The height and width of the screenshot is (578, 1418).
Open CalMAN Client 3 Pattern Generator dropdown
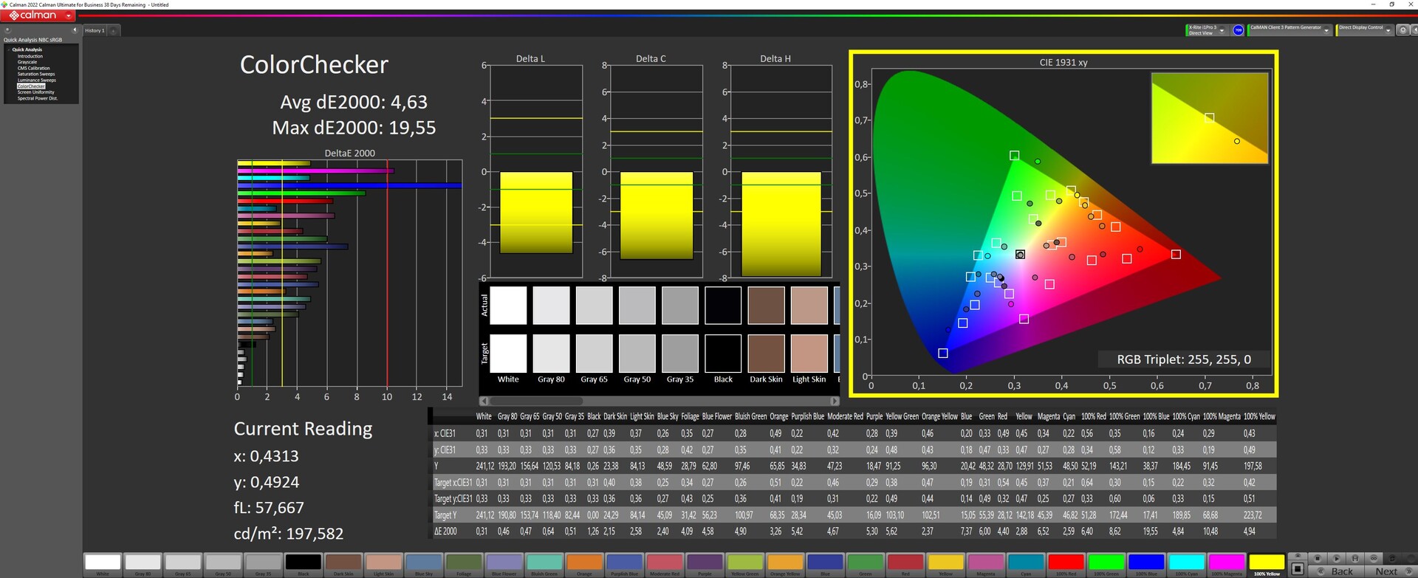(x=1327, y=30)
